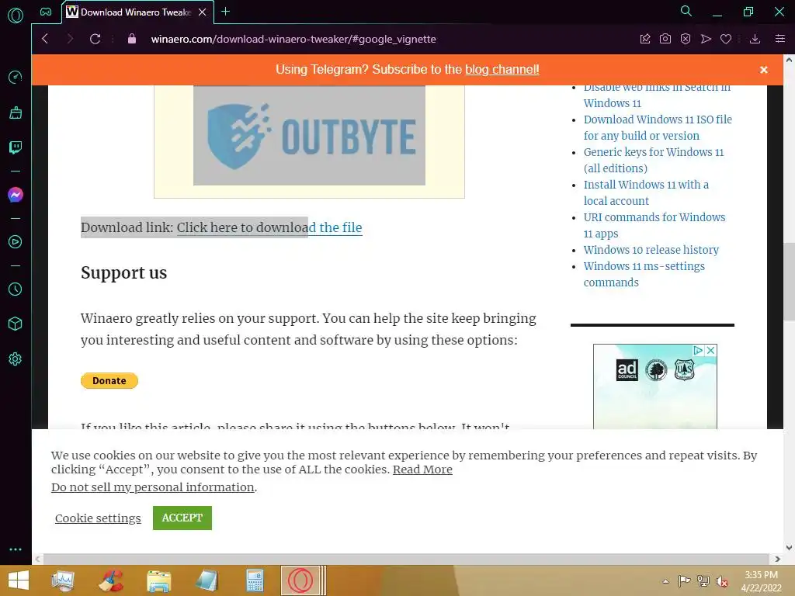Open Generic keys for Windows 11 link

click(654, 160)
